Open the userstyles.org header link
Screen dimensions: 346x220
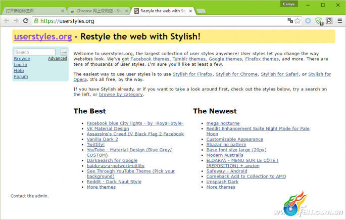(43, 36)
